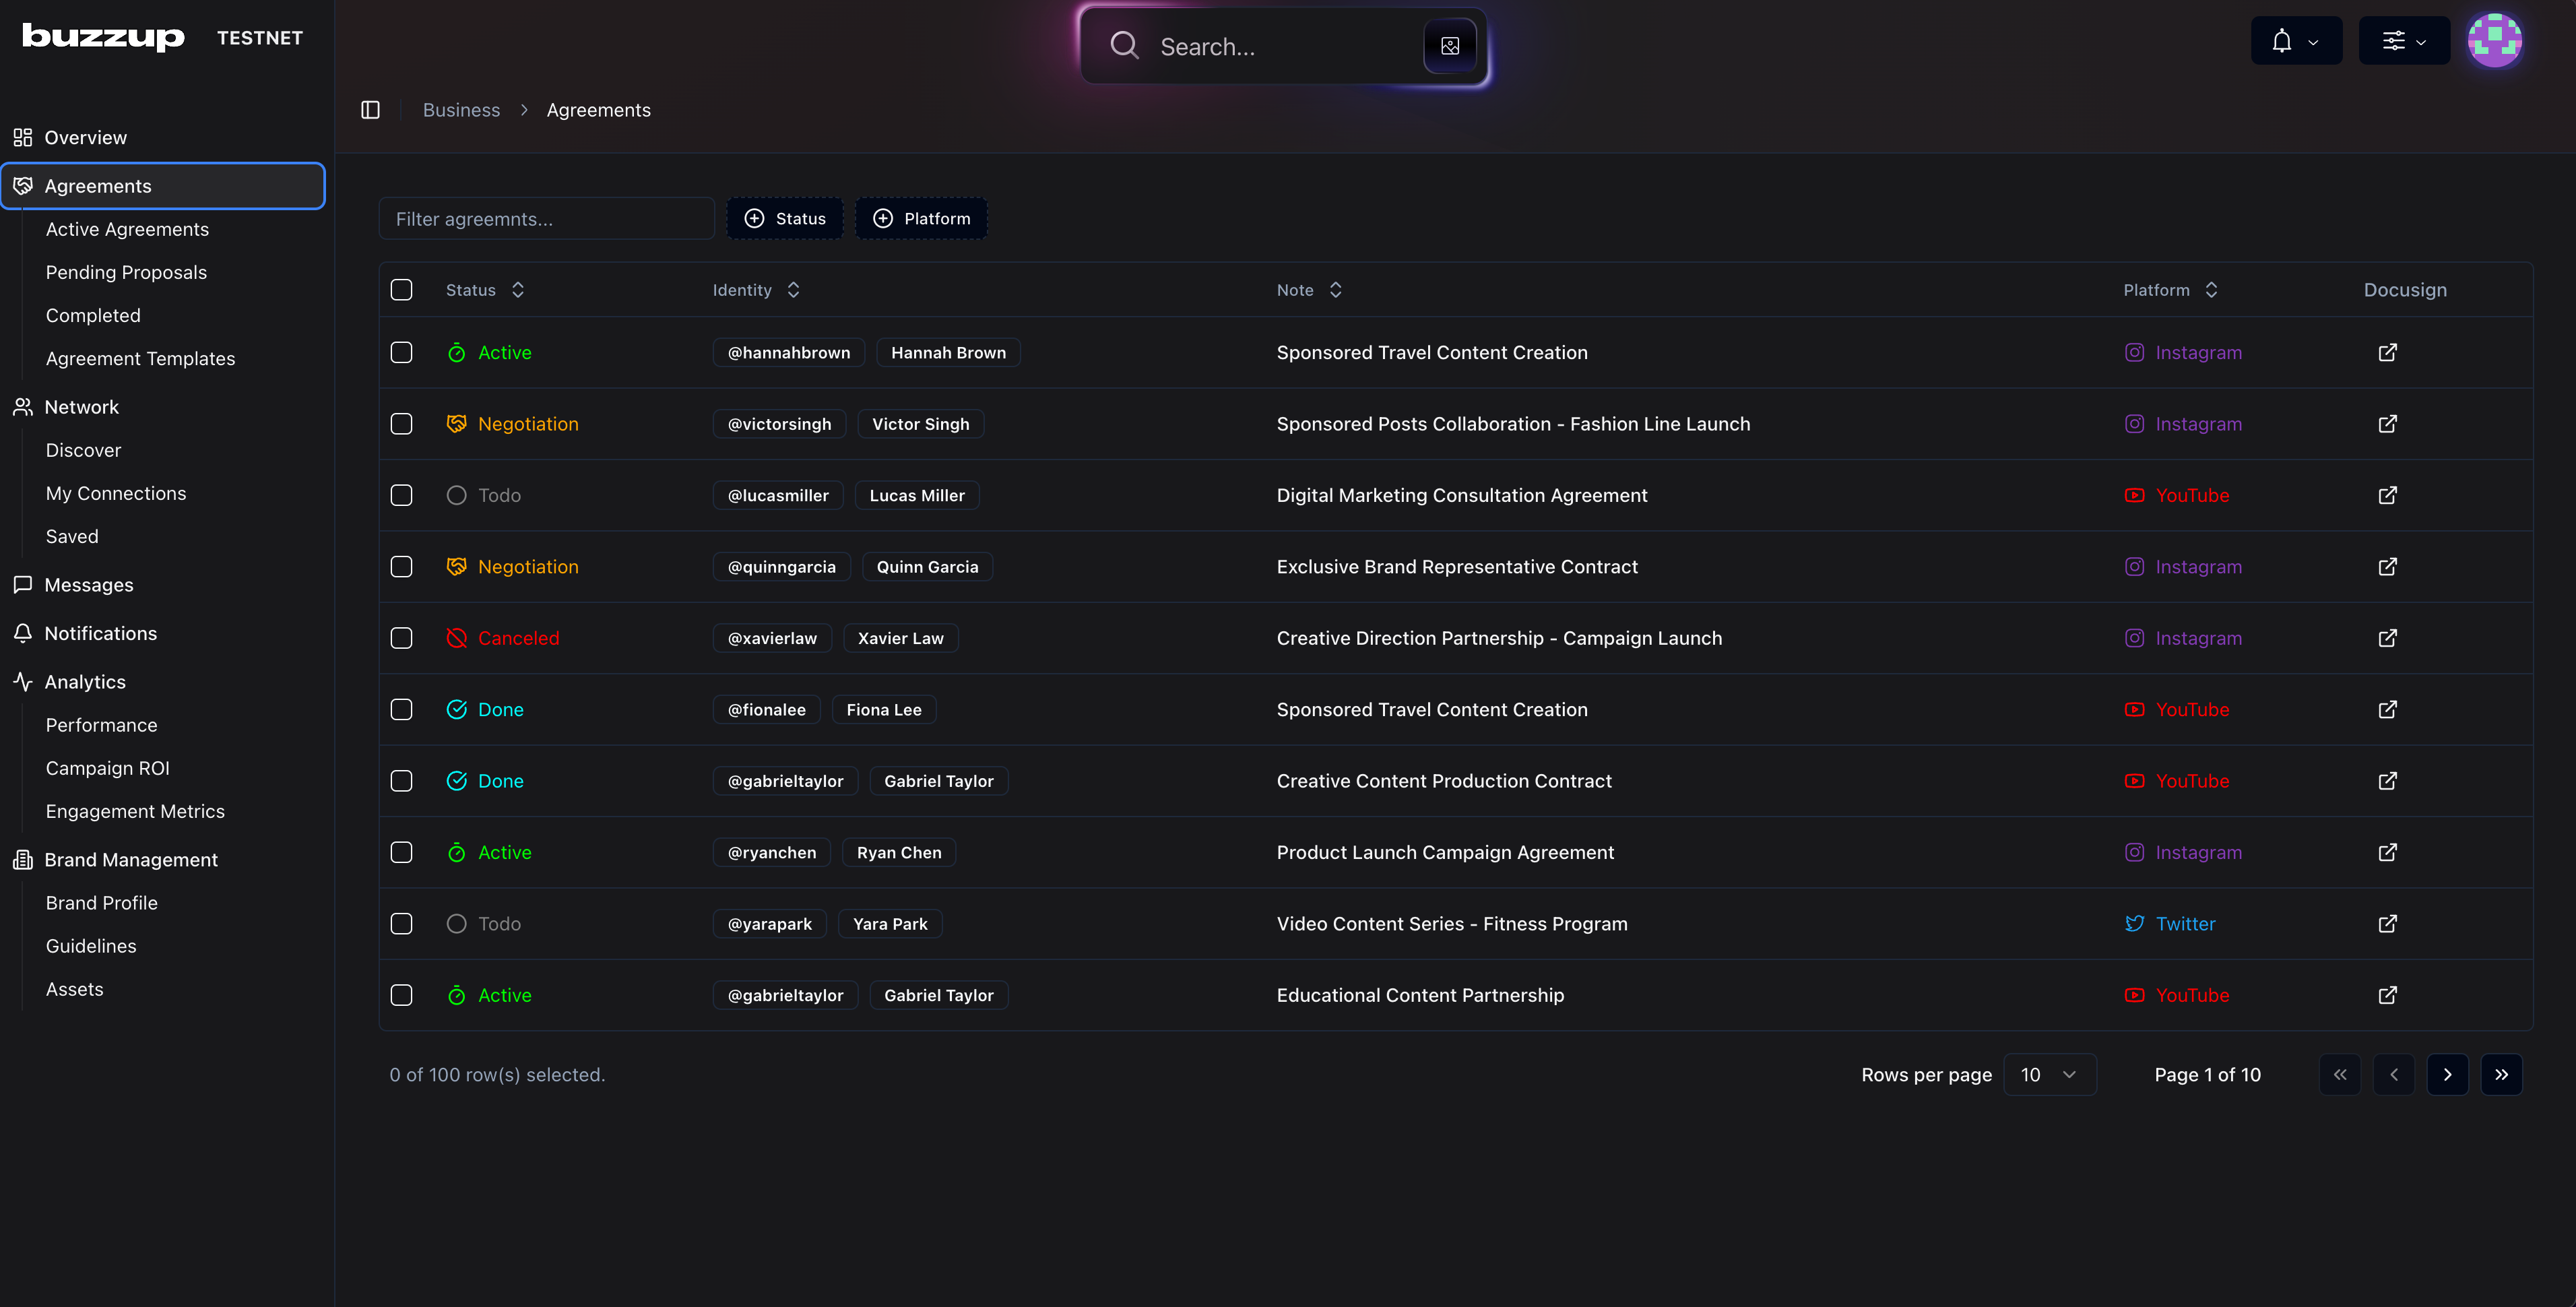Jump to last page double arrow
The width and height of the screenshot is (2576, 1307).
2501,1074
